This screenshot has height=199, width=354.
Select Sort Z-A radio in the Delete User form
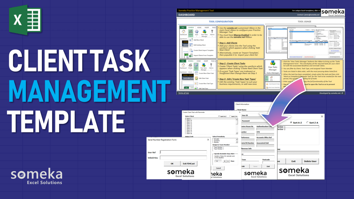307,122
